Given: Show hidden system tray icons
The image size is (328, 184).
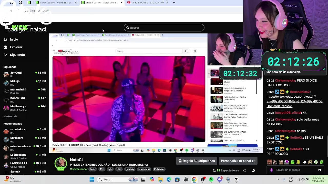Looking at the screenshot, I should pyautogui.click(x=278, y=179).
